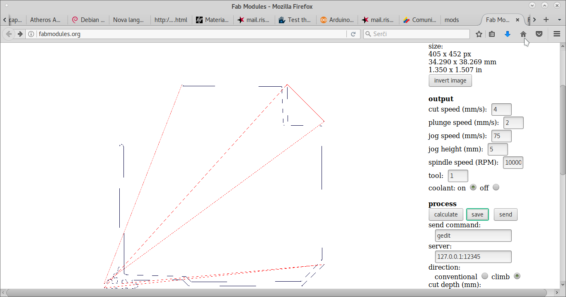Show bookmarks list icon in toolbar
This screenshot has width=566, height=297.
492,34
